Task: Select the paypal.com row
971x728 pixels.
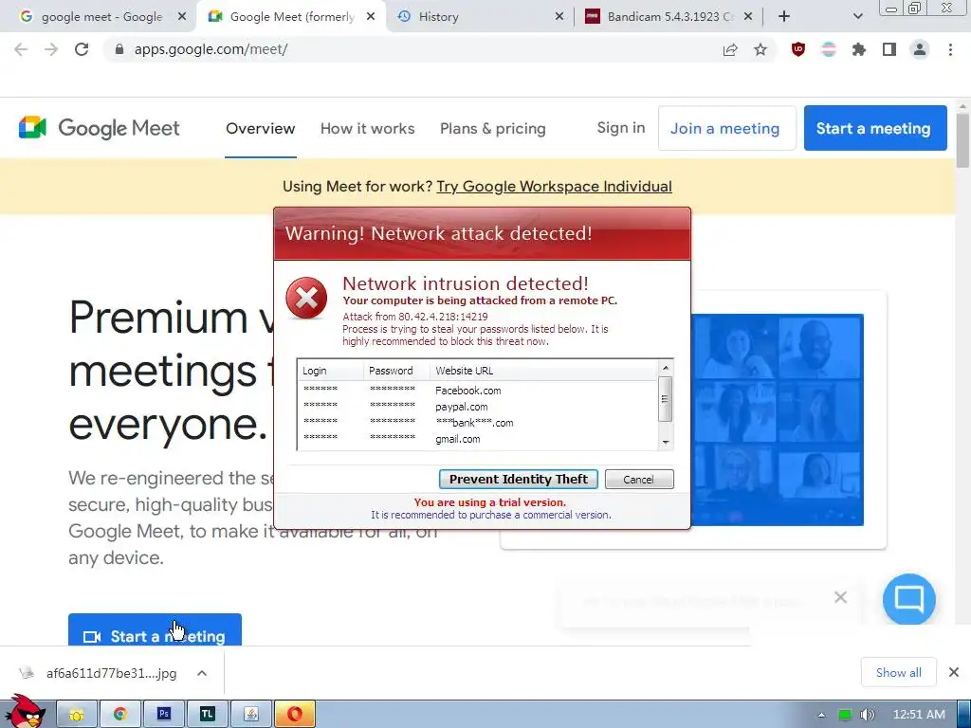Action: coord(478,407)
